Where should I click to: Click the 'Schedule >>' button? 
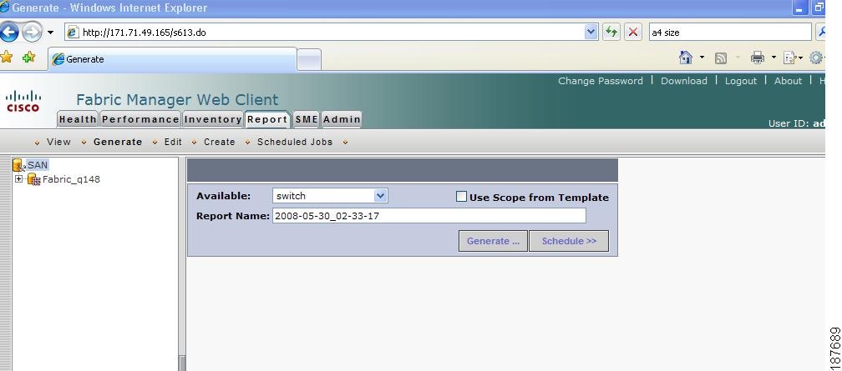pyautogui.click(x=569, y=241)
